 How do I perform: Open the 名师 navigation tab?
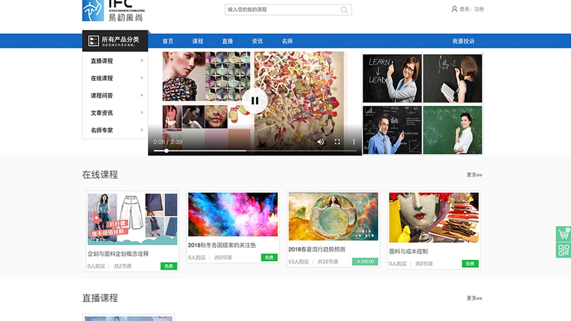[287, 41]
